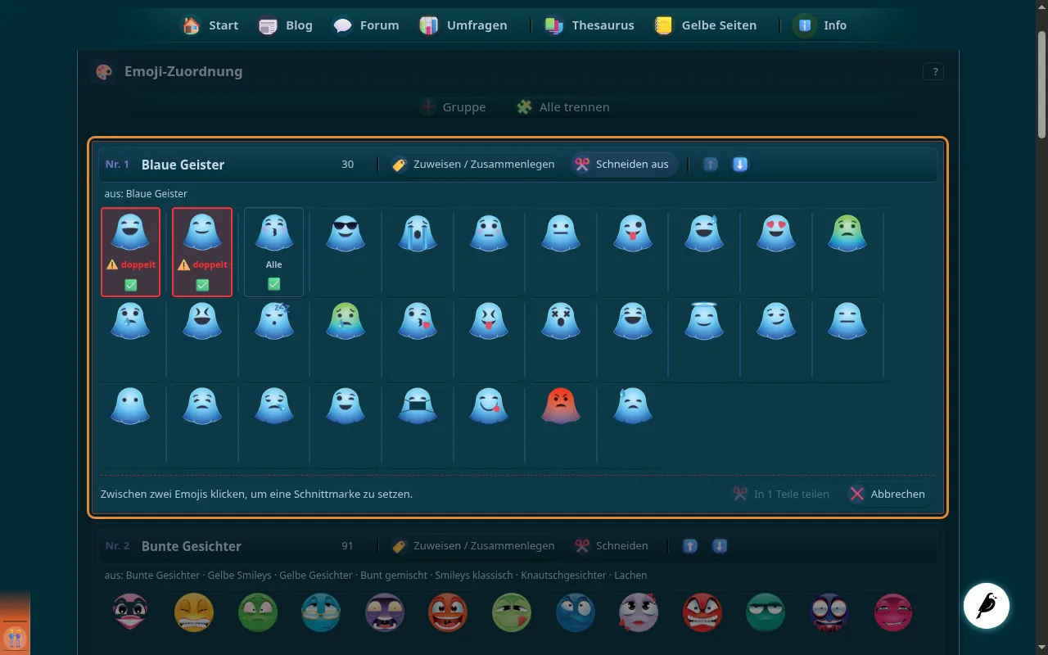Click the floating bird icon button

[987, 606]
